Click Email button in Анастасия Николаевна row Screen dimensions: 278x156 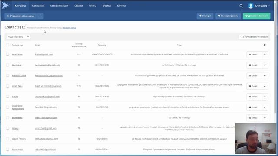[254, 107]
